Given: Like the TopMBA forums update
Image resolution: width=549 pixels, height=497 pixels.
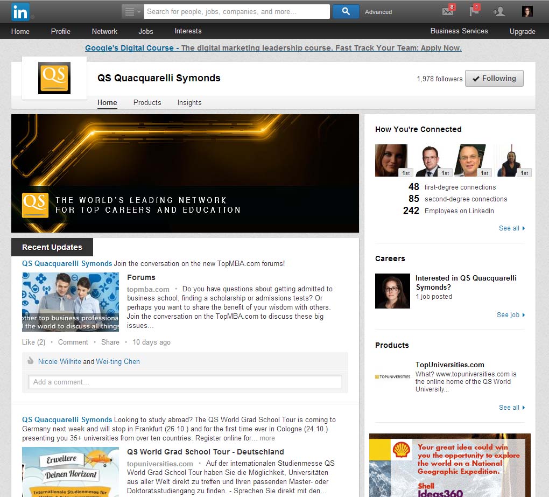Looking at the screenshot, I should tap(33, 342).
